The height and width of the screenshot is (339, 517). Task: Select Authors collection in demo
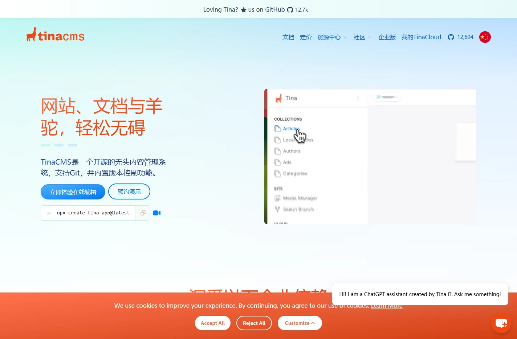(x=292, y=151)
